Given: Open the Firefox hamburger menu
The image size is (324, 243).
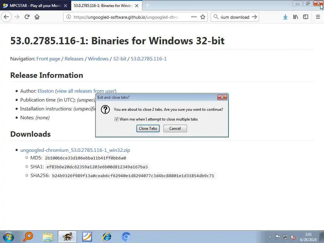Looking at the screenshot, I should [x=318, y=17].
